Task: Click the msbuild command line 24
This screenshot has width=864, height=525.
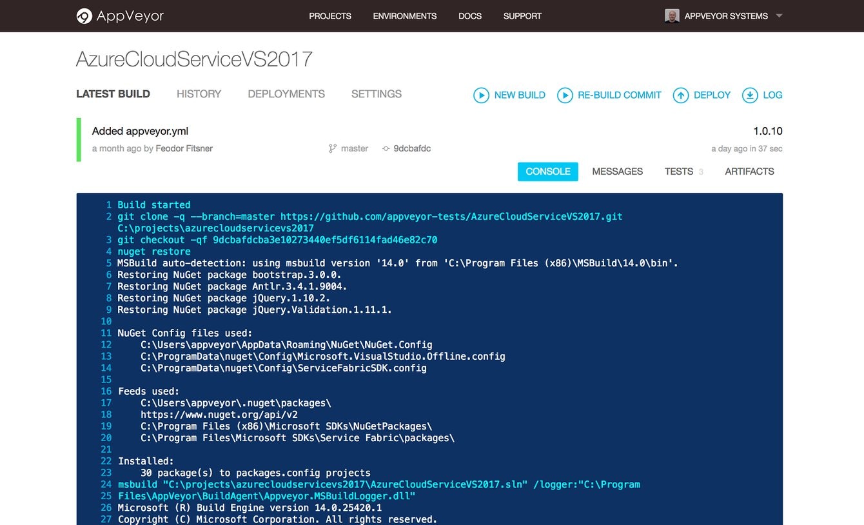Action: click(379, 484)
